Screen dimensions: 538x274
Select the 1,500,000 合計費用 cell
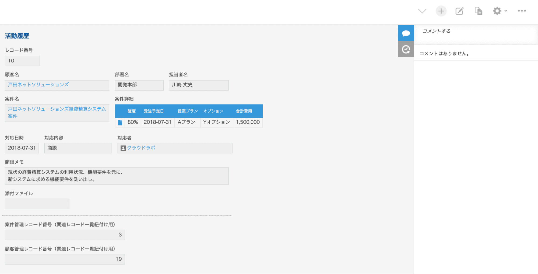click(248, 122)
